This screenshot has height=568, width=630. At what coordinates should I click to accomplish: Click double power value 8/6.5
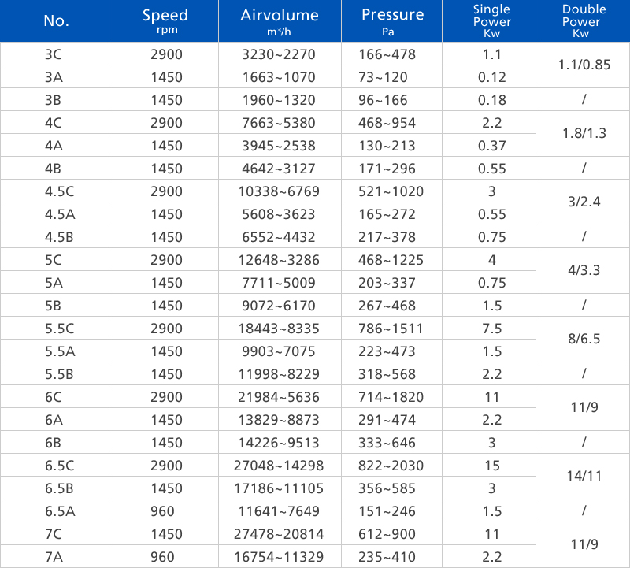tap(582, 340)
